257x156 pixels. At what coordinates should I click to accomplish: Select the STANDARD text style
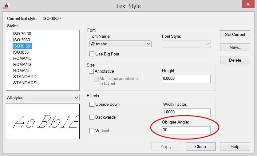(x=25, y=77)
